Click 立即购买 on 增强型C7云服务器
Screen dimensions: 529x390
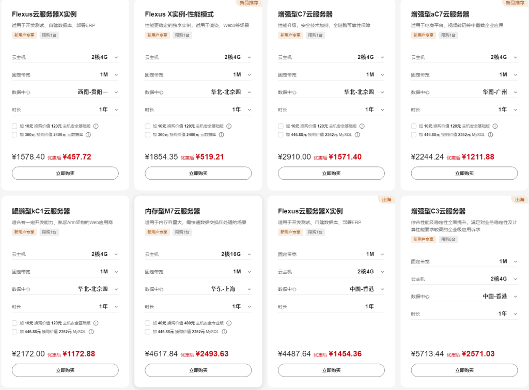332,173
